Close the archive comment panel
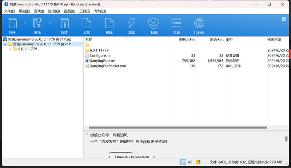 (x=87, y=134)
